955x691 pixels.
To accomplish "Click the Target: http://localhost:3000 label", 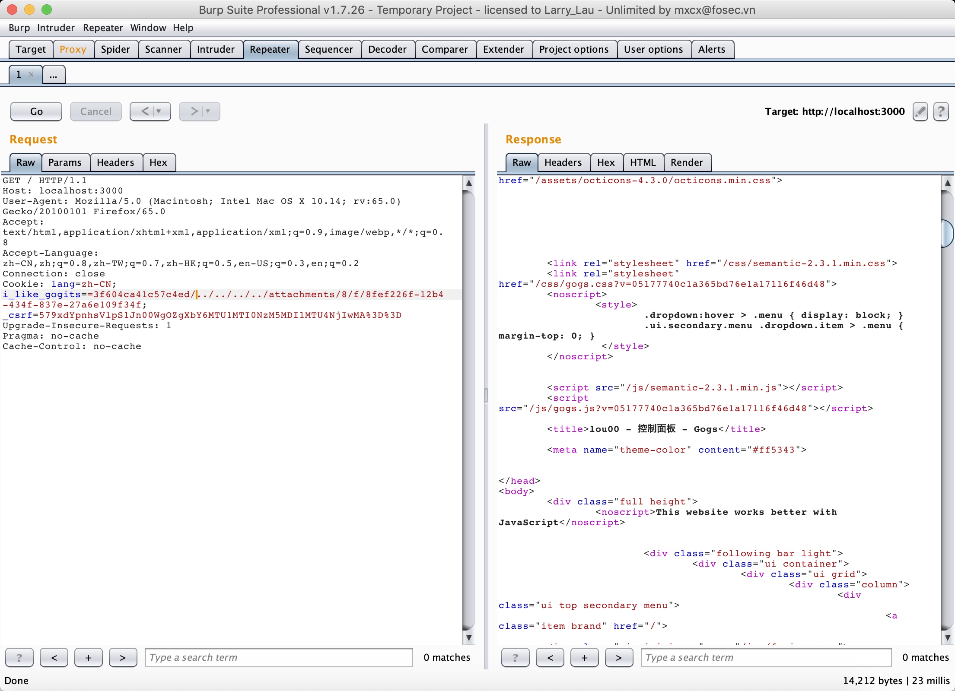I will (834, 111).
